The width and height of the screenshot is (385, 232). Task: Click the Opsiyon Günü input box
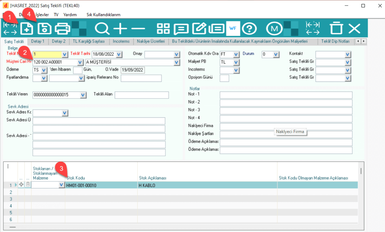pyautogui.click(x=224, y=78)
